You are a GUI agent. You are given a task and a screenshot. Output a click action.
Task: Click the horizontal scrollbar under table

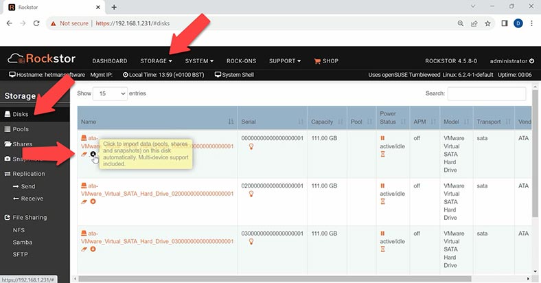click(275, 278)
